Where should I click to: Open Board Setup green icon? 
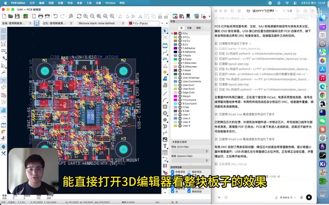26,16
